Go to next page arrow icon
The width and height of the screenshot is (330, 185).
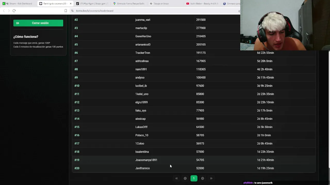(x=203, y=178)
